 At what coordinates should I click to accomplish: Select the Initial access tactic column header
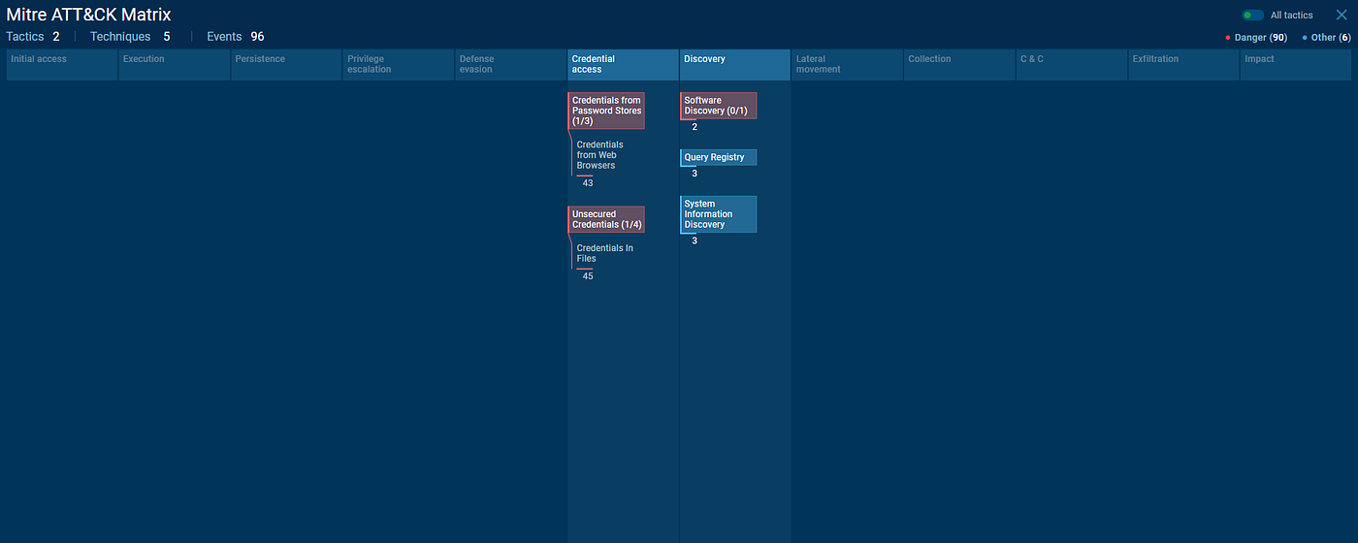click(x=62, y=65)
